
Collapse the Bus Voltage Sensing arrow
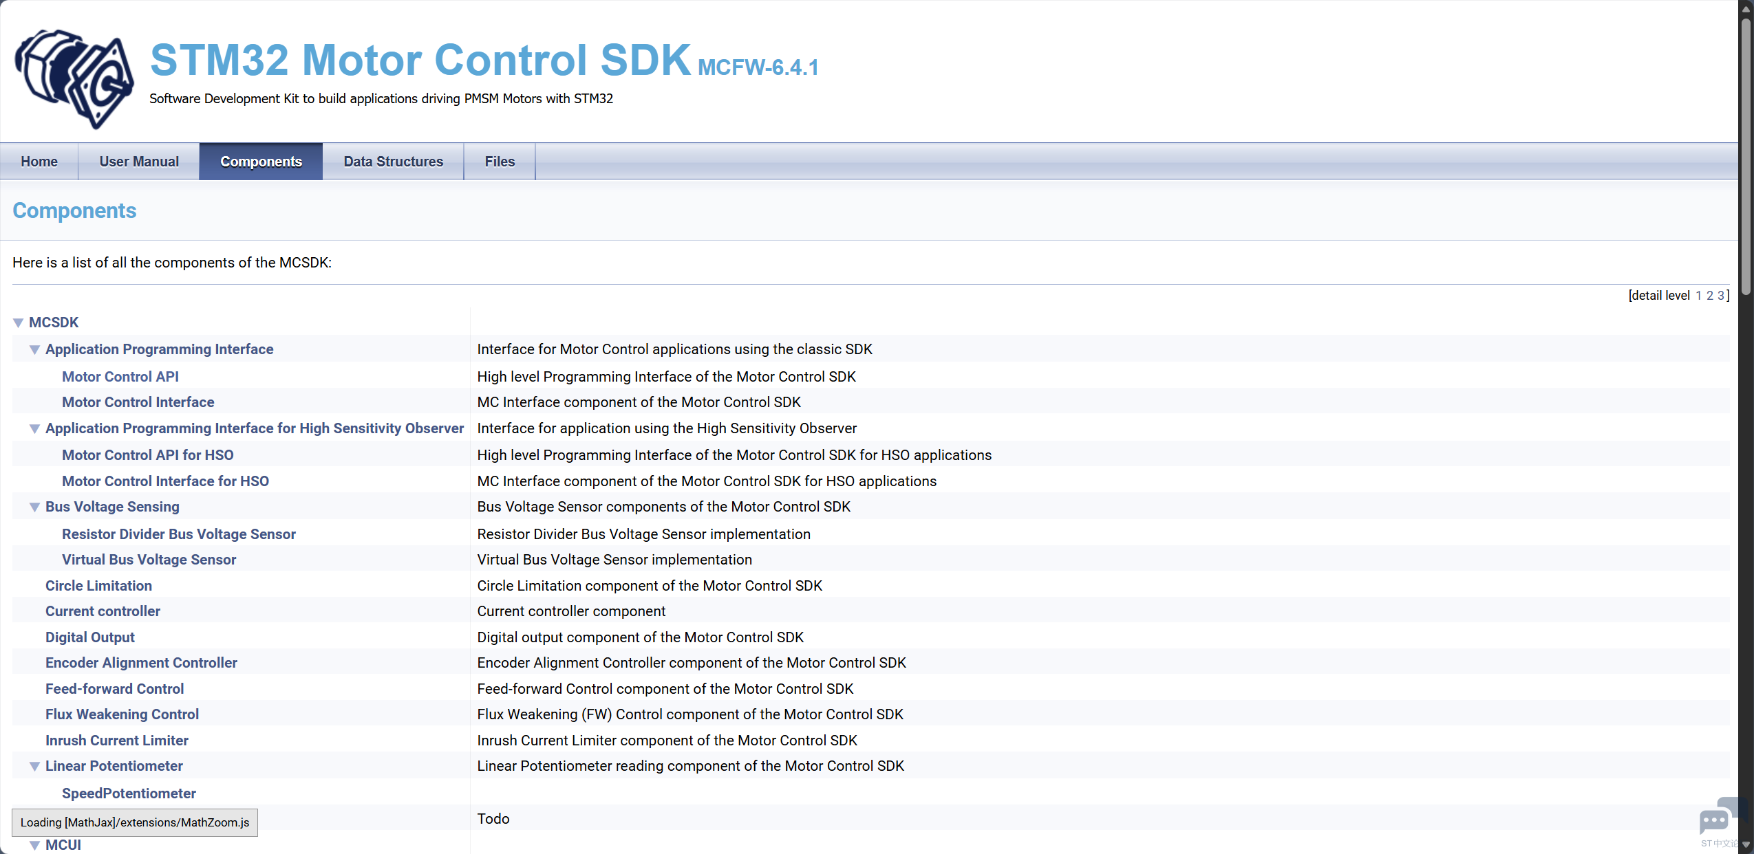[34, 507]
